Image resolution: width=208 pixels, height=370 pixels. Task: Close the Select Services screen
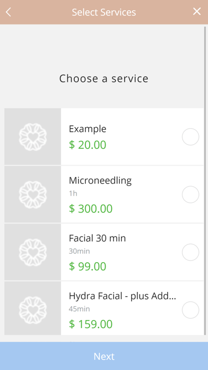(197, 11)
